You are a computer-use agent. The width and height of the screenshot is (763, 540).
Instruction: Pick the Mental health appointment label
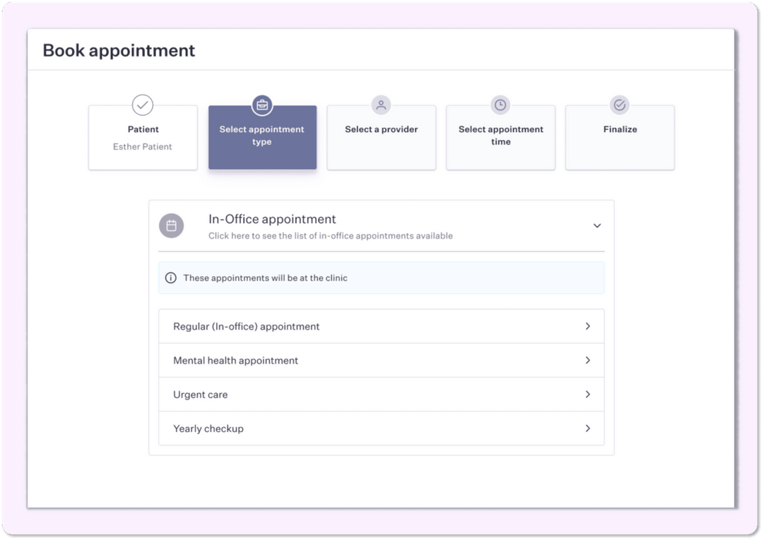point(236,361)
